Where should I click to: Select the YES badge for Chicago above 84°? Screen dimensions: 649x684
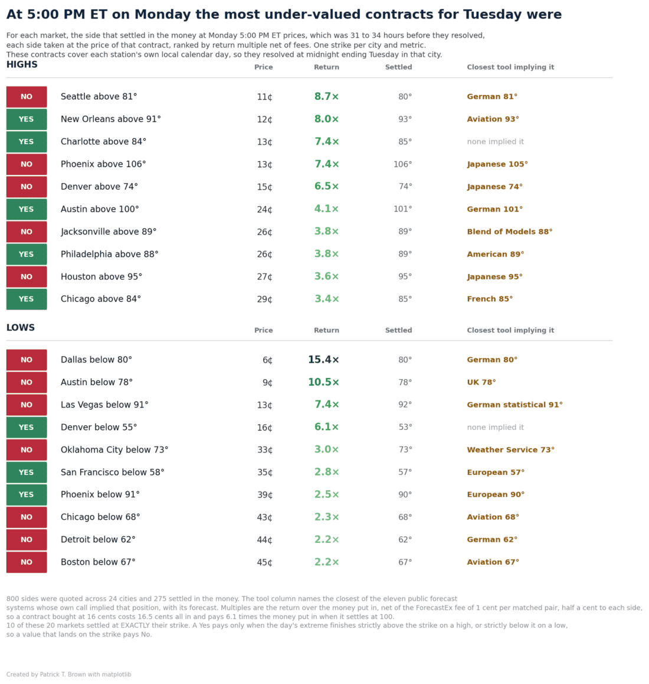(27, 299)
